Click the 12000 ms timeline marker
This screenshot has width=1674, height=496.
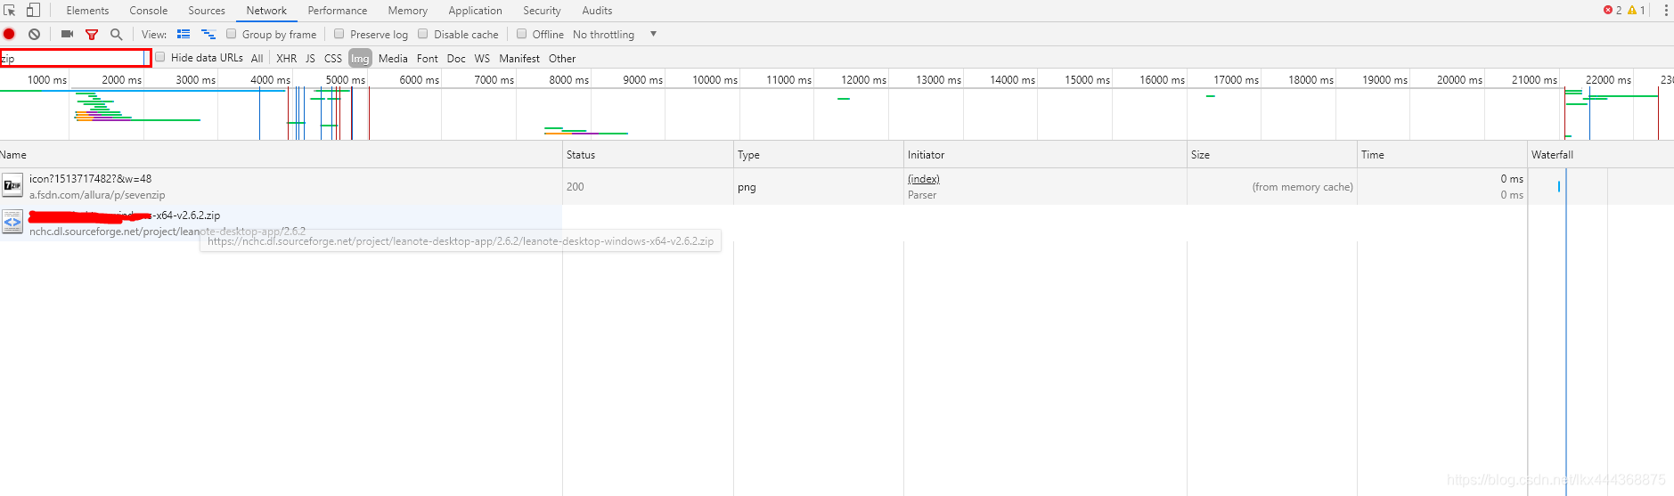click(863, 80)
